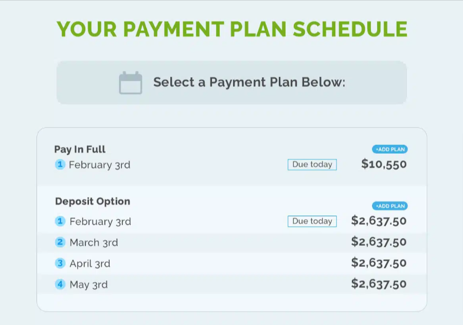Click step 1 badge under Pay In Full
The width and height of the screenshot is (463, 325).
click(60, 165)
